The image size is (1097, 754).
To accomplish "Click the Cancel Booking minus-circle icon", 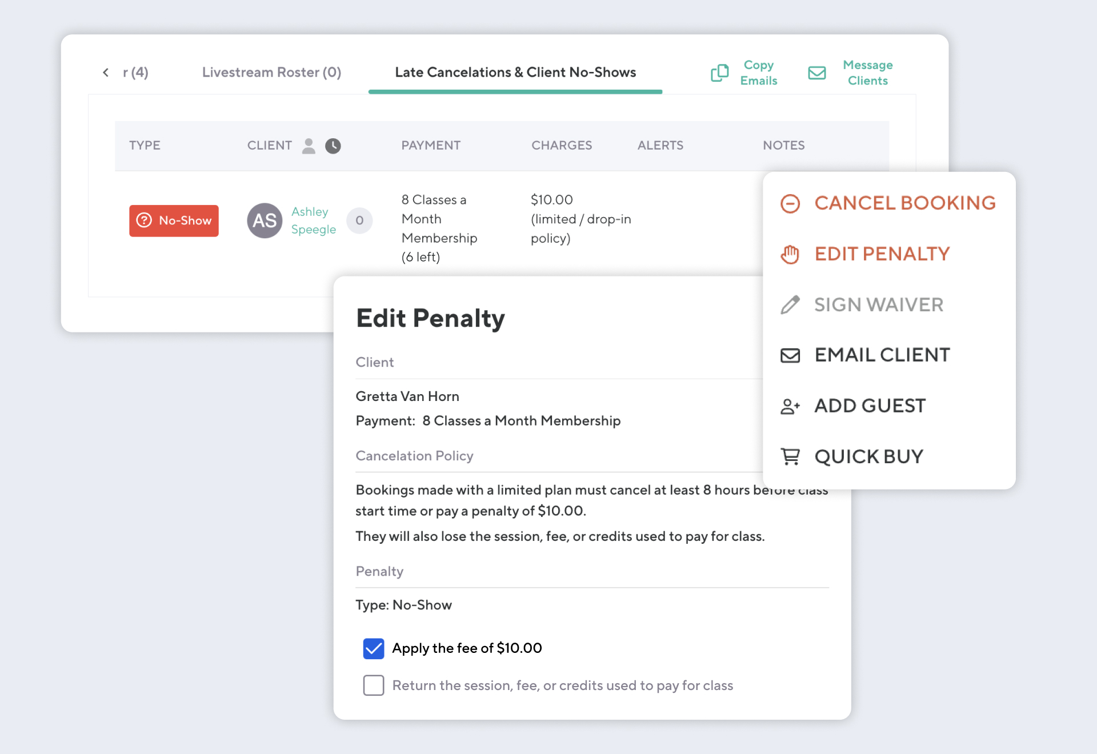I will click(x=790, y=203).
